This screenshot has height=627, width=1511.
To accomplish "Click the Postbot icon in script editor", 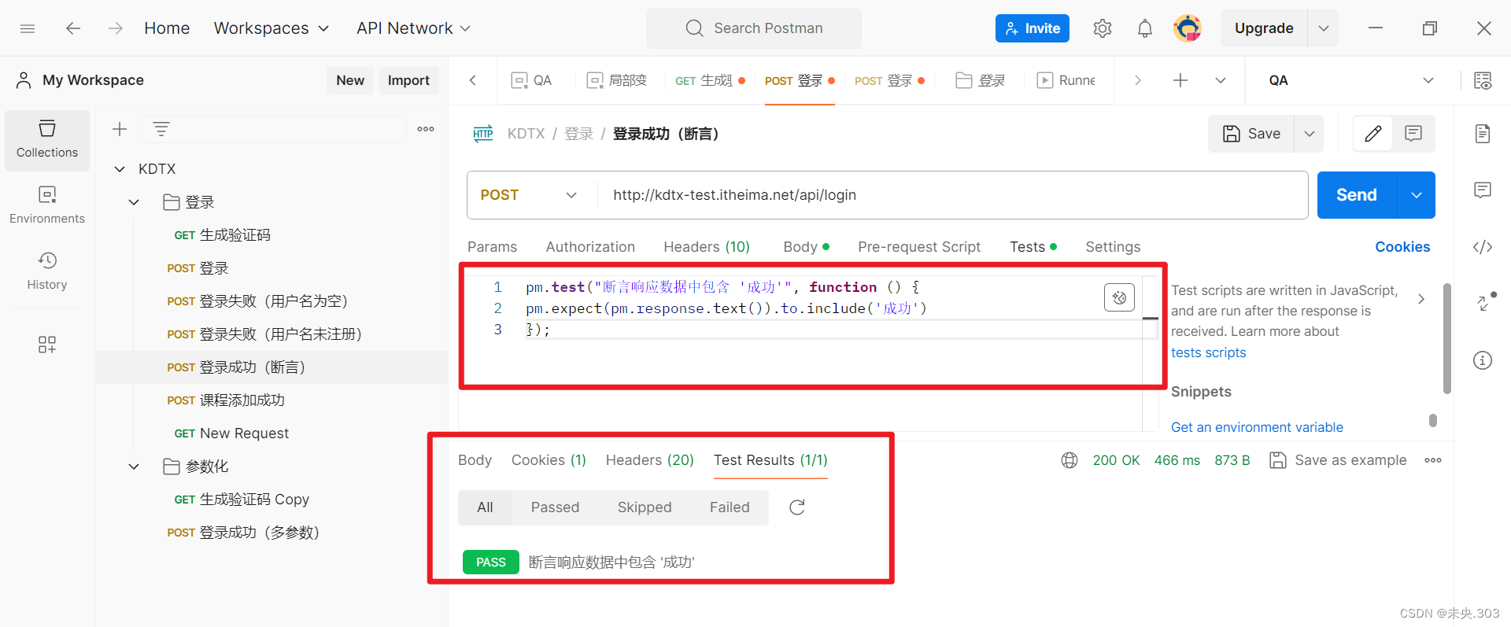I will coord(1119,297).
